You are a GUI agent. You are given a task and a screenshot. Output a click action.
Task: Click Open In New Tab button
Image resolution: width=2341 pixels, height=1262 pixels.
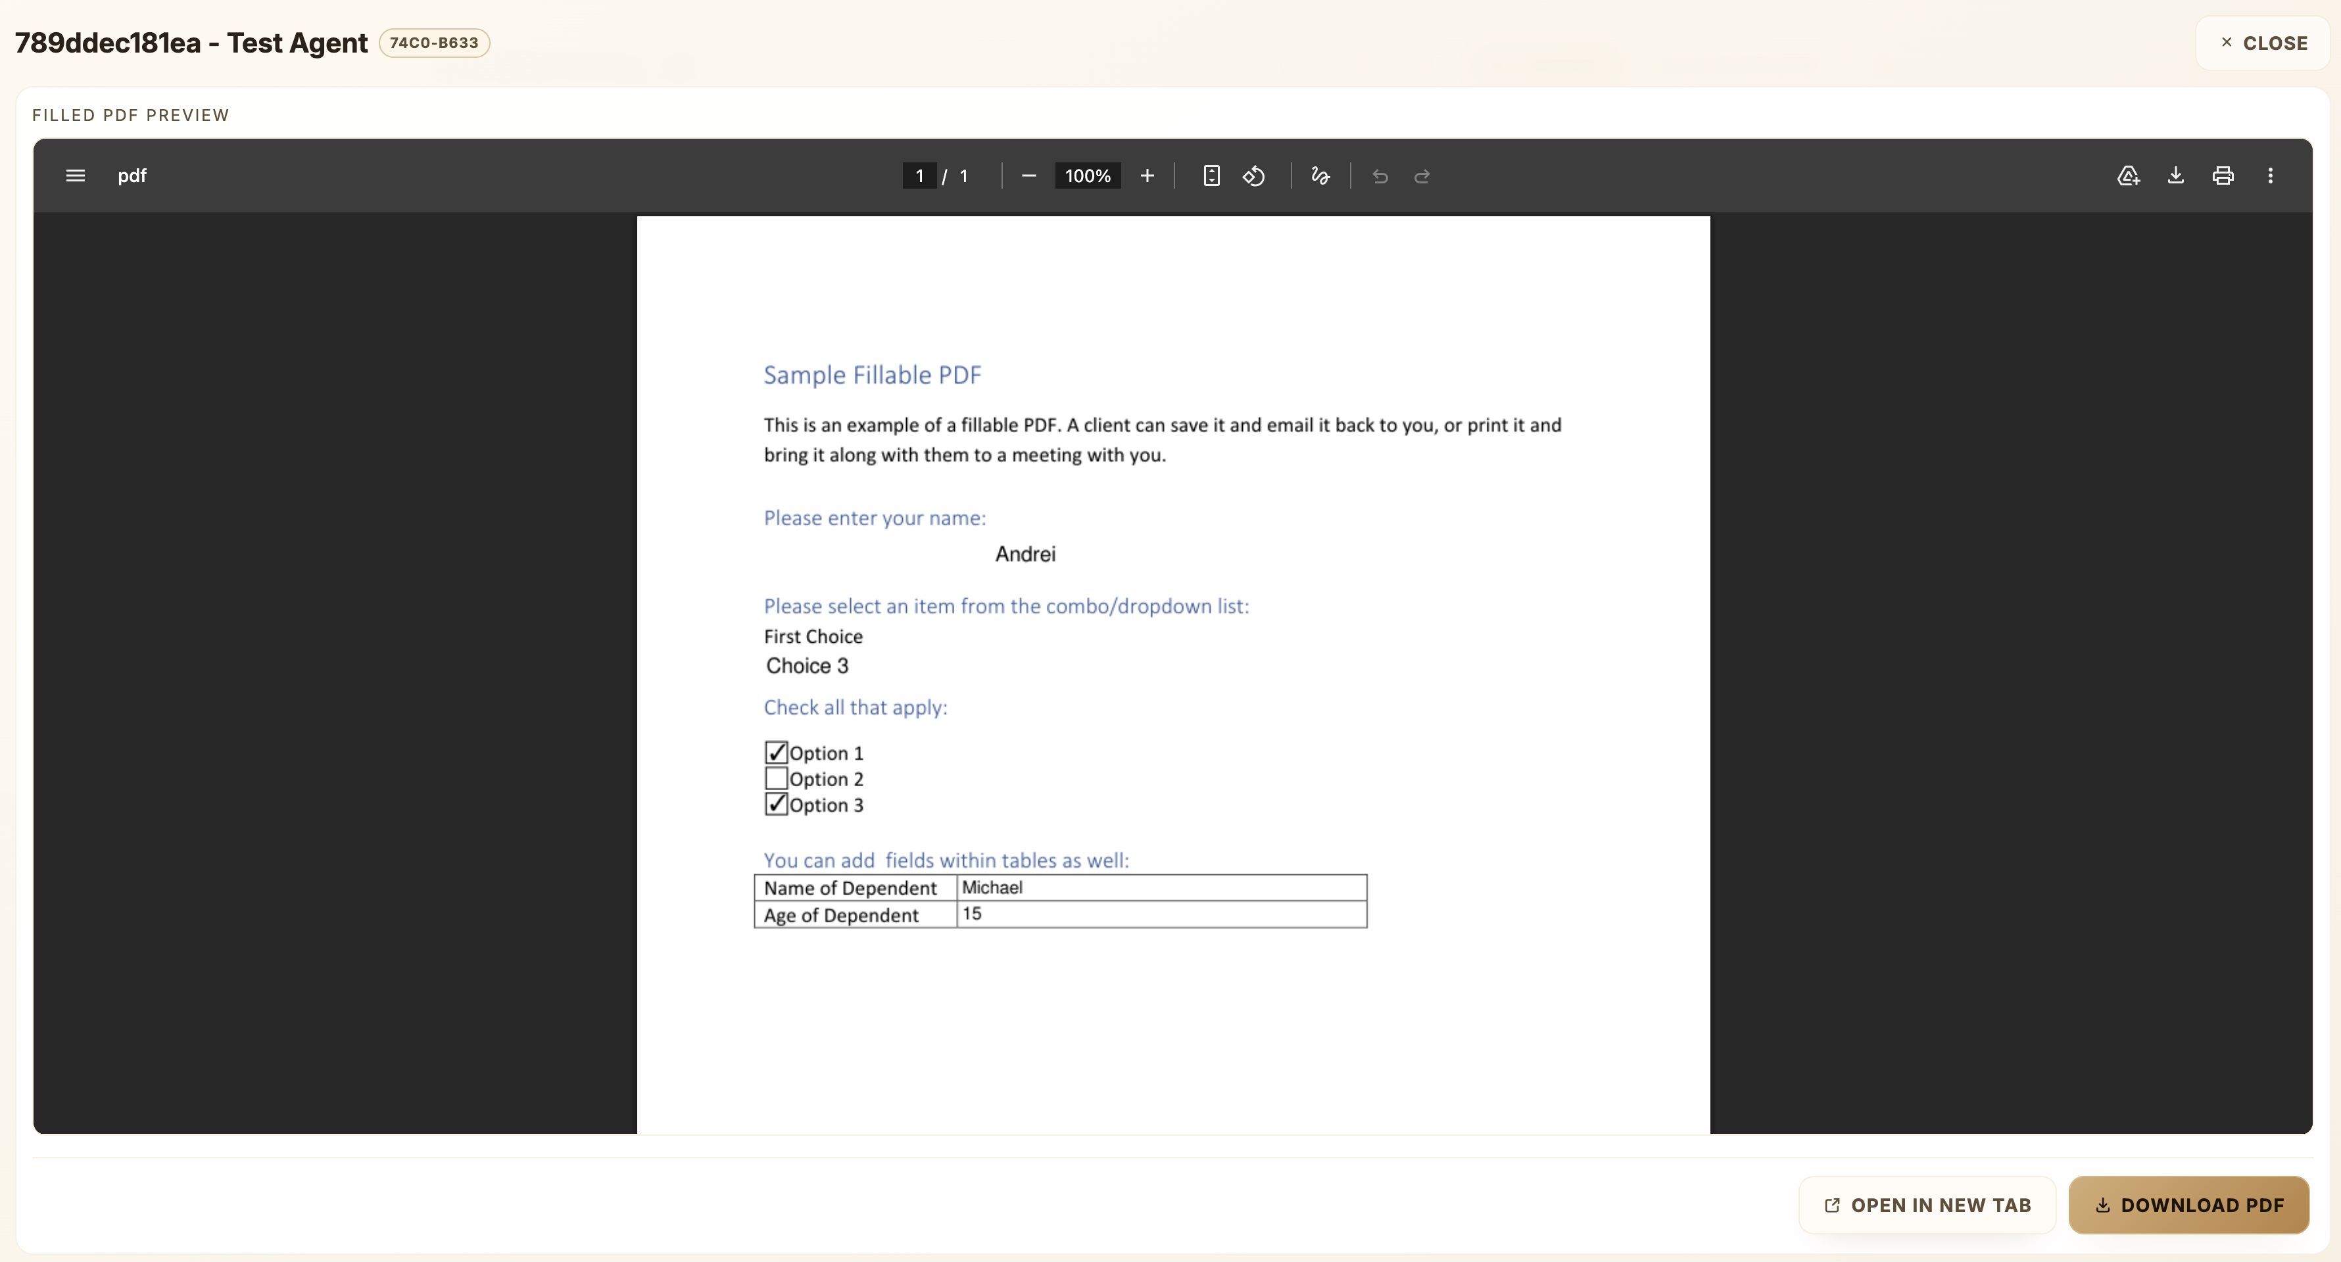tap(1927, 1205)
